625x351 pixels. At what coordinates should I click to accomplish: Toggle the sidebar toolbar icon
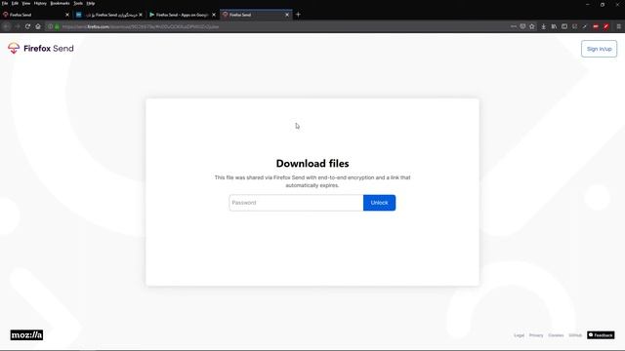point(564,26)
